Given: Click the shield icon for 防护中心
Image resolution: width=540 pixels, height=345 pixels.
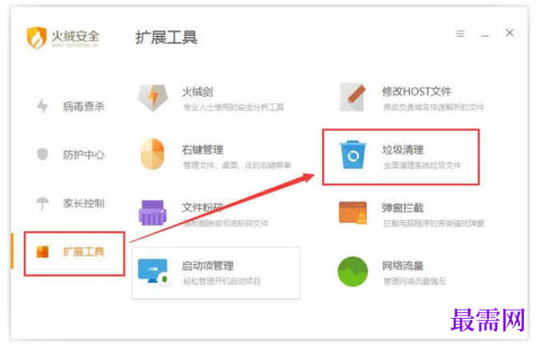Looking at the screenshot, I should (42, 154).
